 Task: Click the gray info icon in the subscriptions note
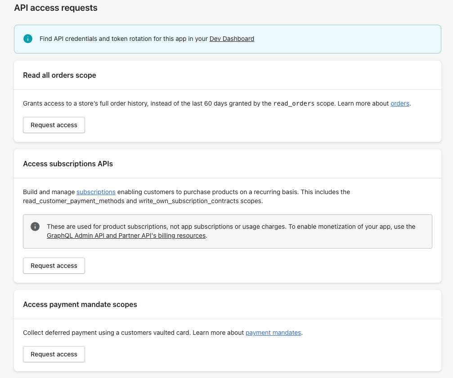[x=35, y=227]
